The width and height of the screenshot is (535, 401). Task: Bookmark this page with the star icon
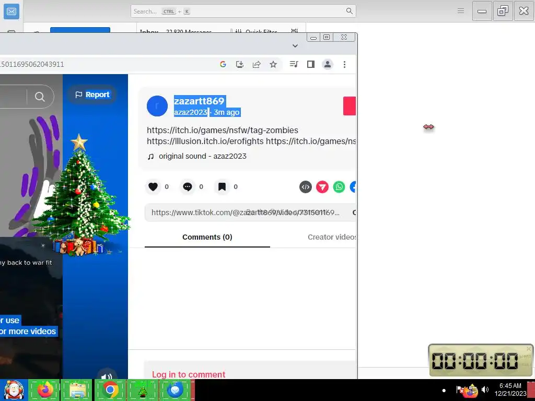pyautogui.click(x=273, y=64)
